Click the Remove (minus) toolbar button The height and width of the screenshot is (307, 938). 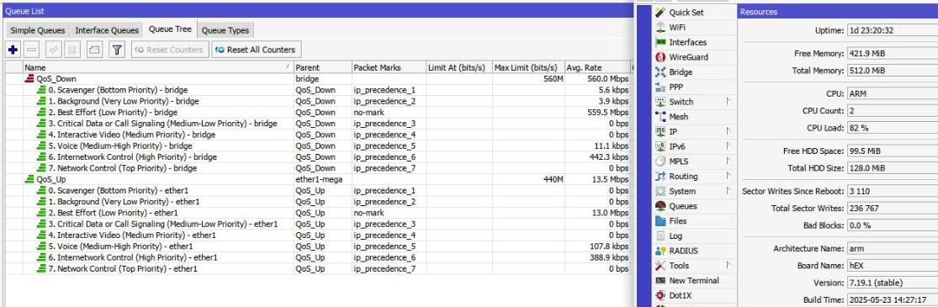pyautogui.click(x=32, y=50)
